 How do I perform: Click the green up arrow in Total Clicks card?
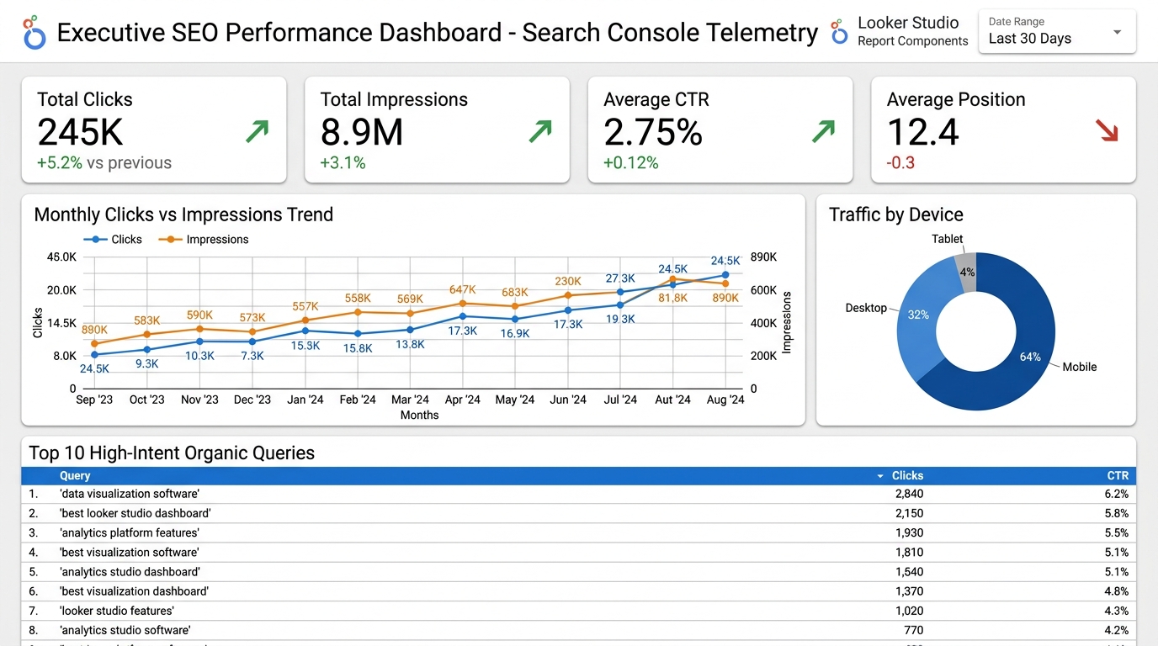257,131
